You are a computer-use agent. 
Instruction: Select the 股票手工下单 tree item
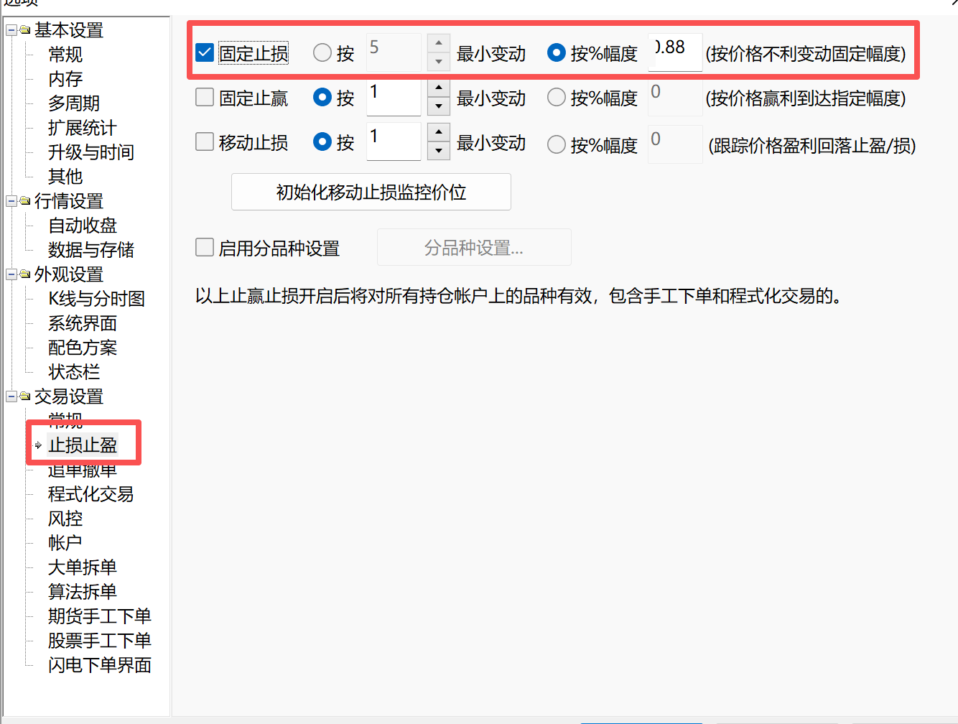(x=100, y=641)
